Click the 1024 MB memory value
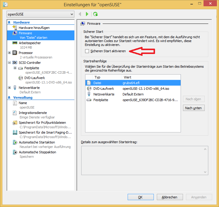This screenshot has width=219, height=207. click(x=26, y=47)
